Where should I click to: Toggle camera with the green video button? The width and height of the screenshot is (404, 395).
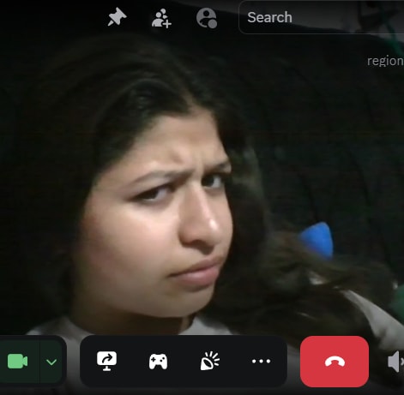click(x=18, y=362)
